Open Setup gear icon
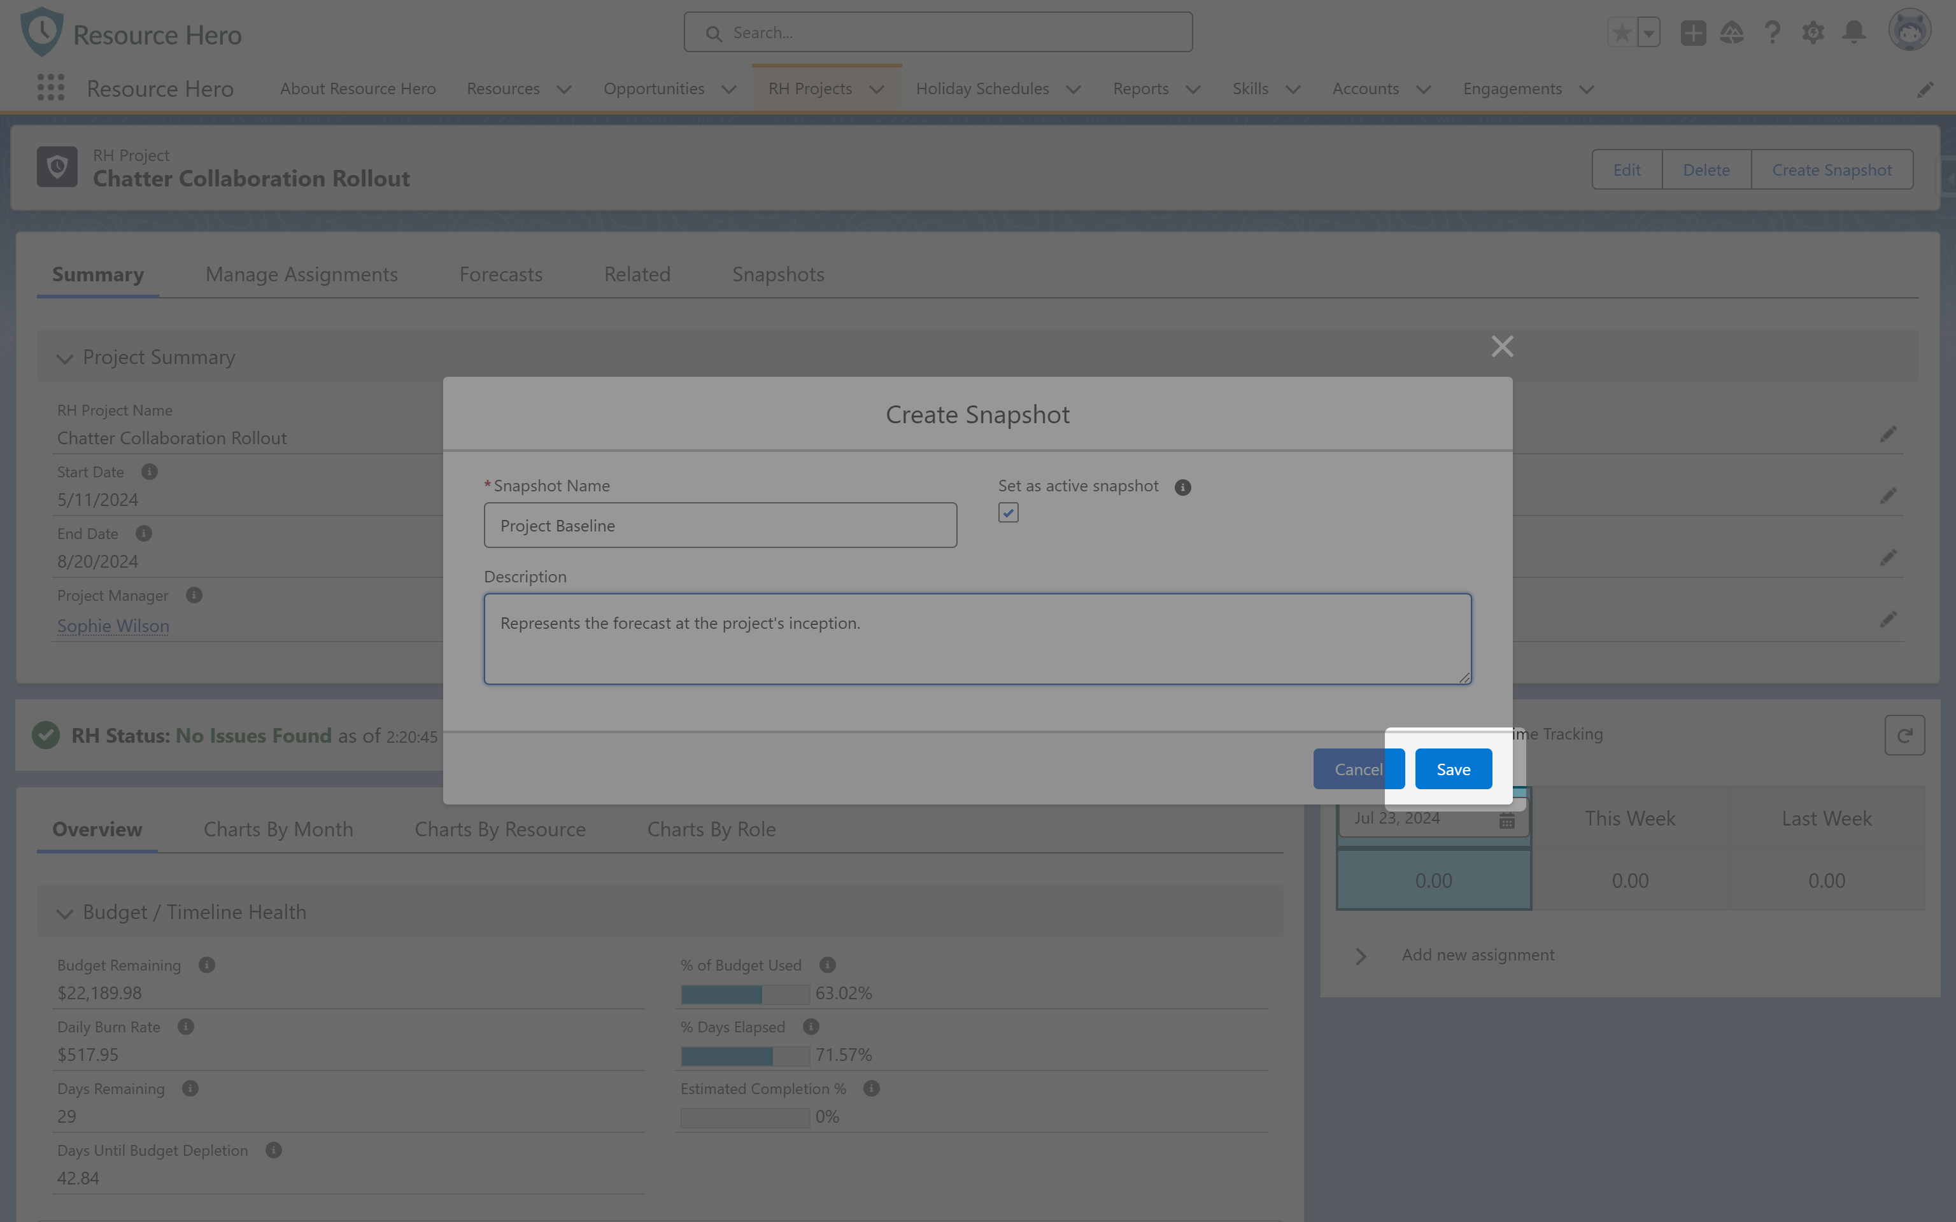1956x1222 pixels. click(x=1813, y=32)
